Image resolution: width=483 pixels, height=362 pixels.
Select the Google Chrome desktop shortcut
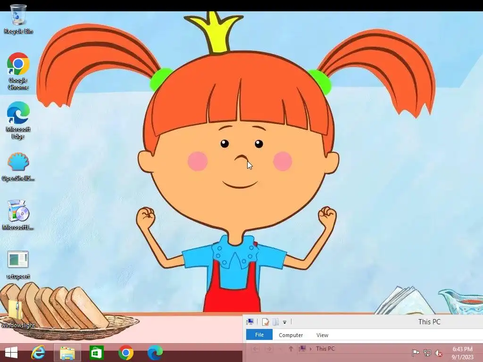[18, 71]
